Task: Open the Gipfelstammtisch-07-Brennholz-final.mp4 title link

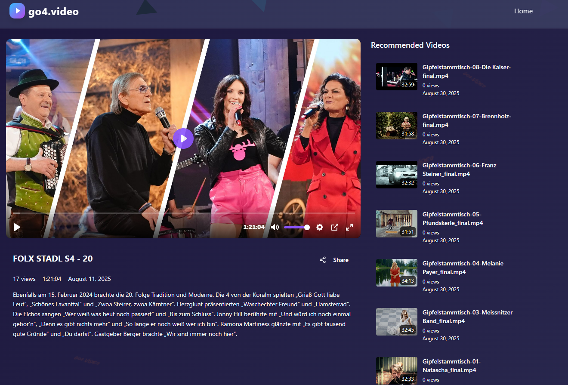Action: (x=467, y=120)
